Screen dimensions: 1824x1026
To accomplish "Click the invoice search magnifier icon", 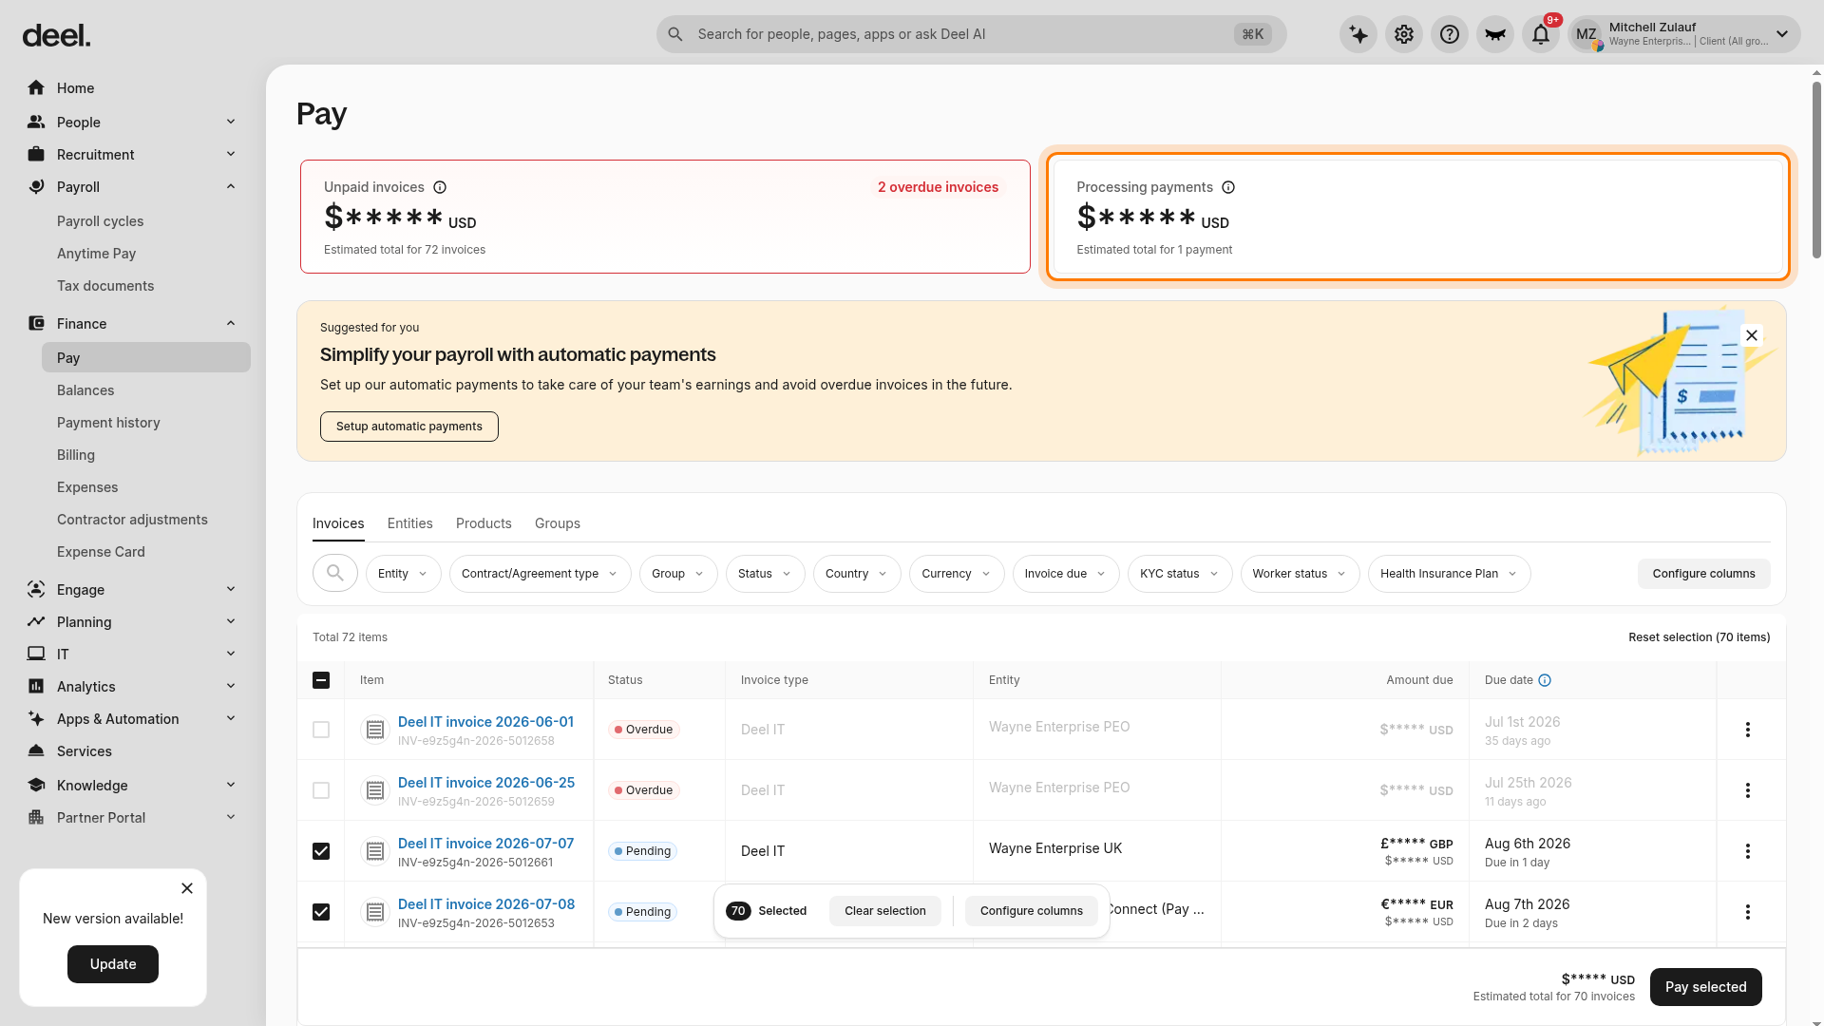I will 335,573.
